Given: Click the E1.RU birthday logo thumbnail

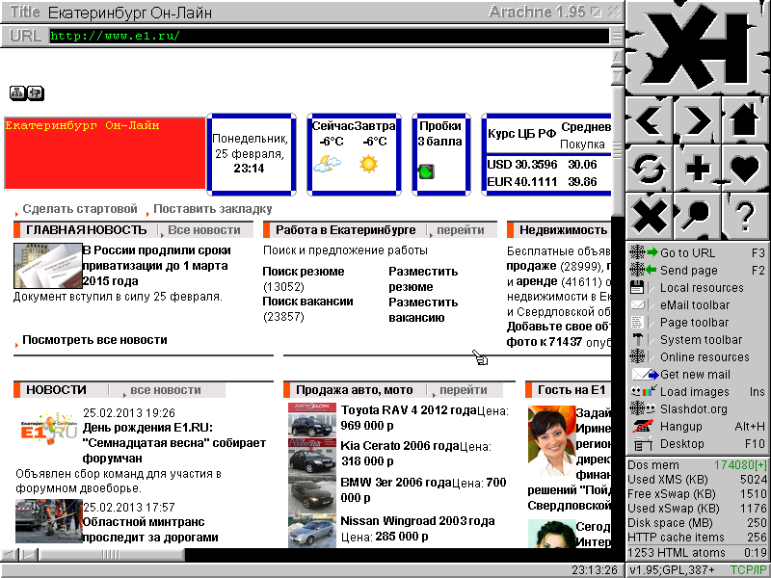Looking at the screenshot, I should tap(48, 430).
